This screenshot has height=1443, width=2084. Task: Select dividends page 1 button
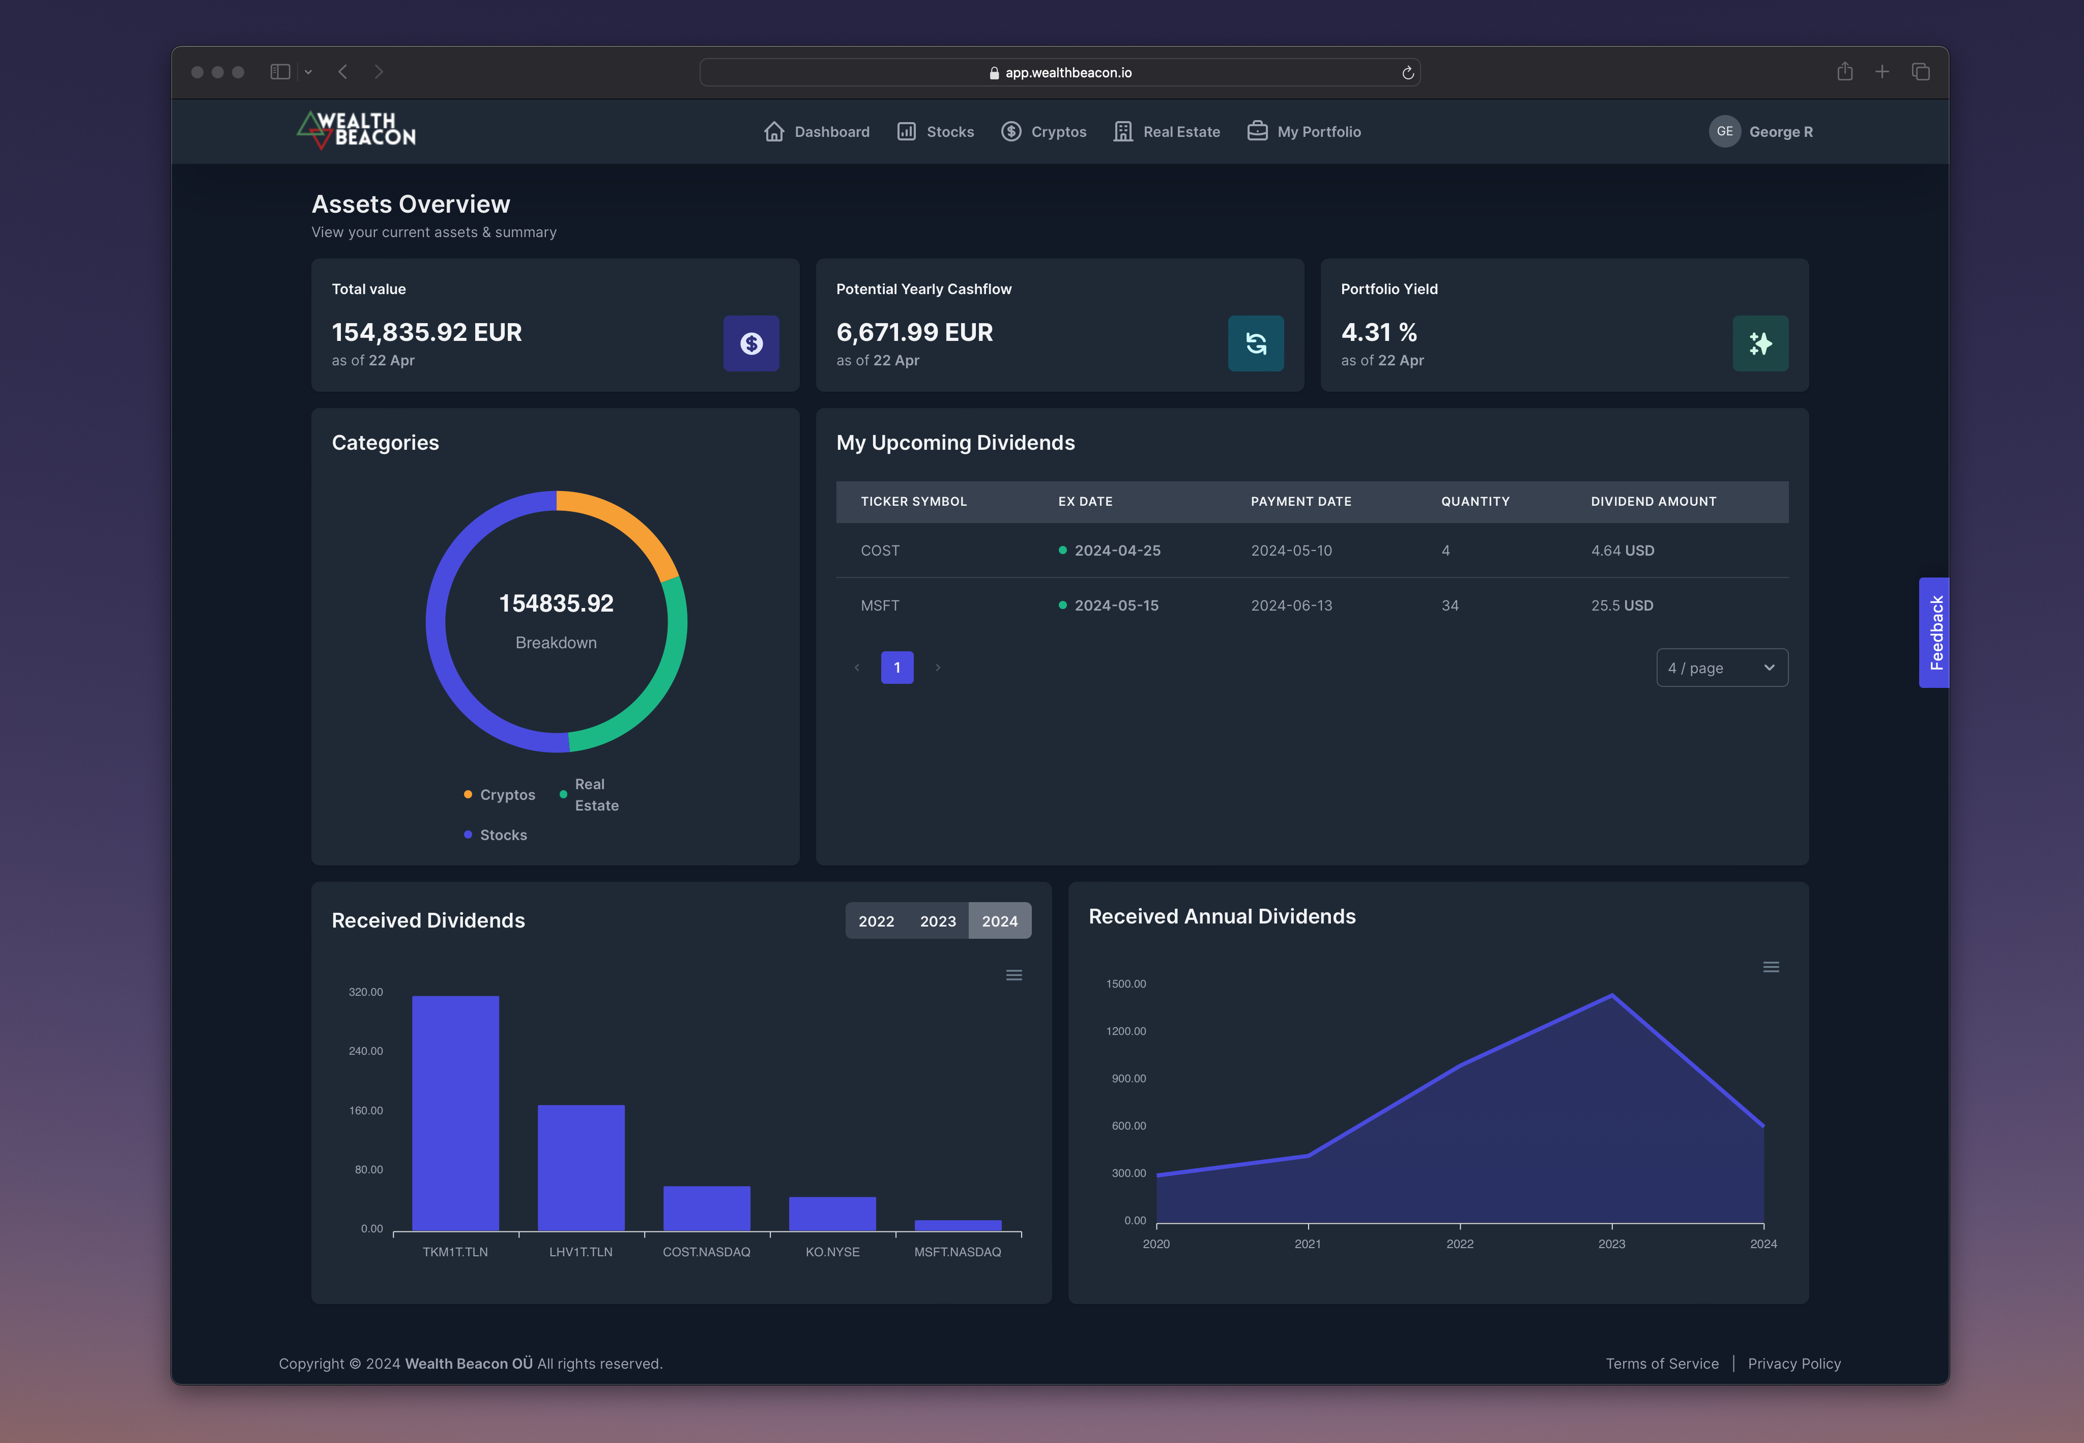click(897, 668)
